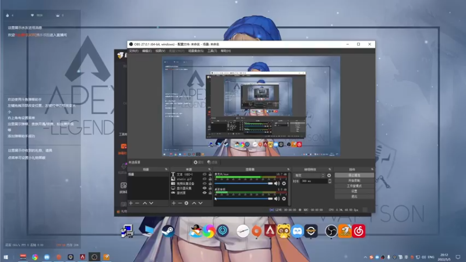Viewport: 466px width, 262px height.
Task: Open source filters button above the docks
Action: pyautogui.click(x=212, y=162)
